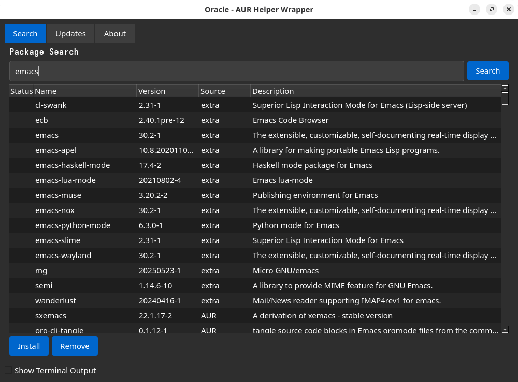Click the Description column header
The height and width of the screenshot is (382, 518).
[376, 91]
